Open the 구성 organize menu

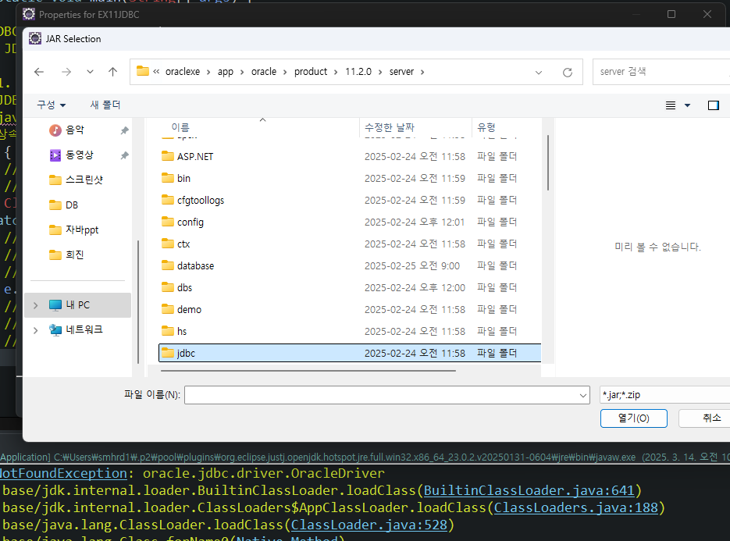(52, 105)
